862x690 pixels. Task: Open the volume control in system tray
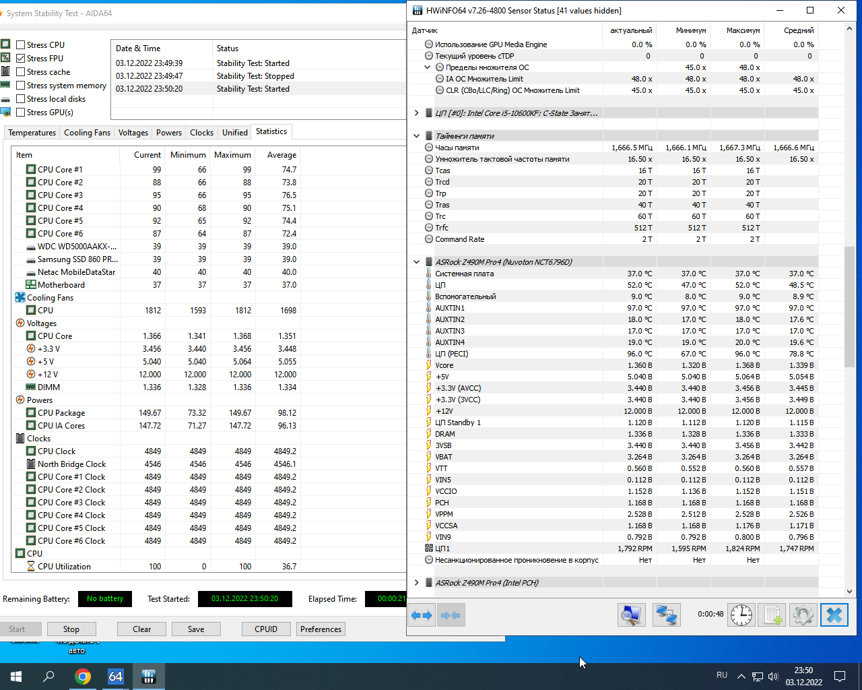(x=773, y=677)
